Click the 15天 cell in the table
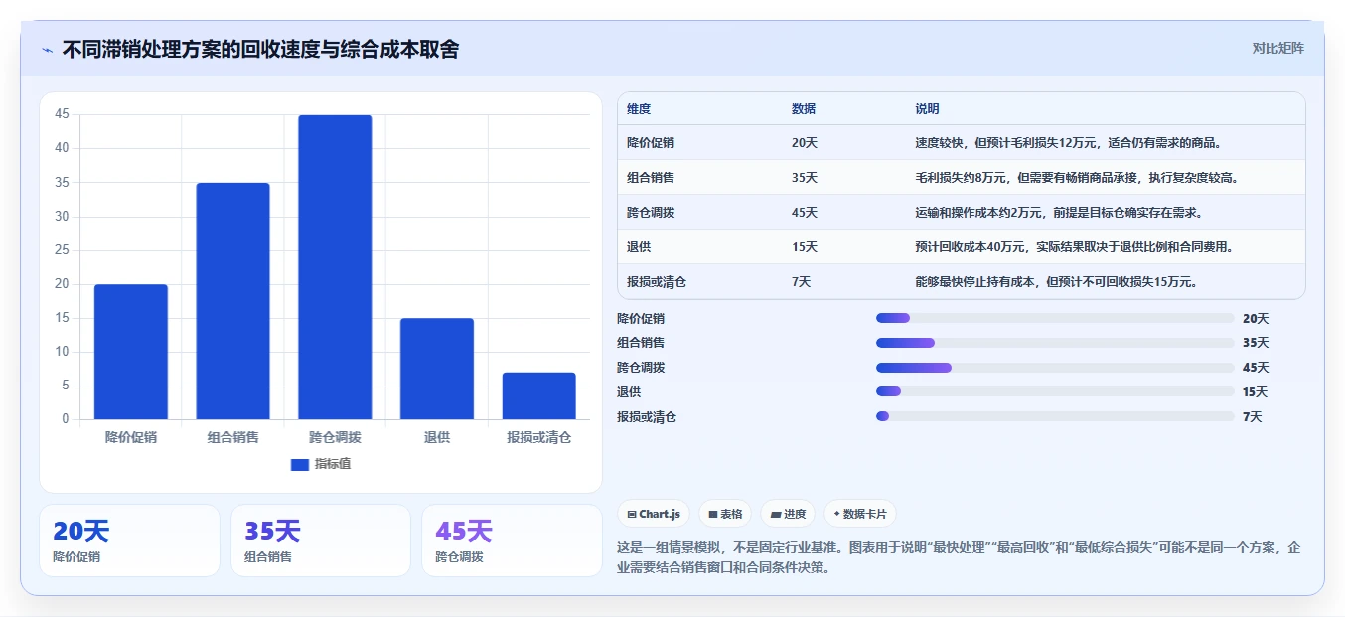This screenshot has width=1345, height=617. click(x=805, y=246)
